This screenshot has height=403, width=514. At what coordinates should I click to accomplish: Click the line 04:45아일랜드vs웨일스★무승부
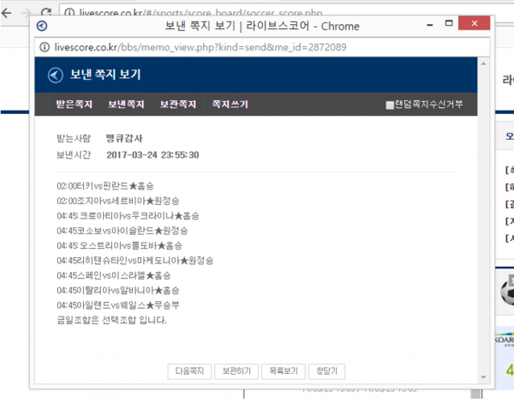[x=118, y=305]
